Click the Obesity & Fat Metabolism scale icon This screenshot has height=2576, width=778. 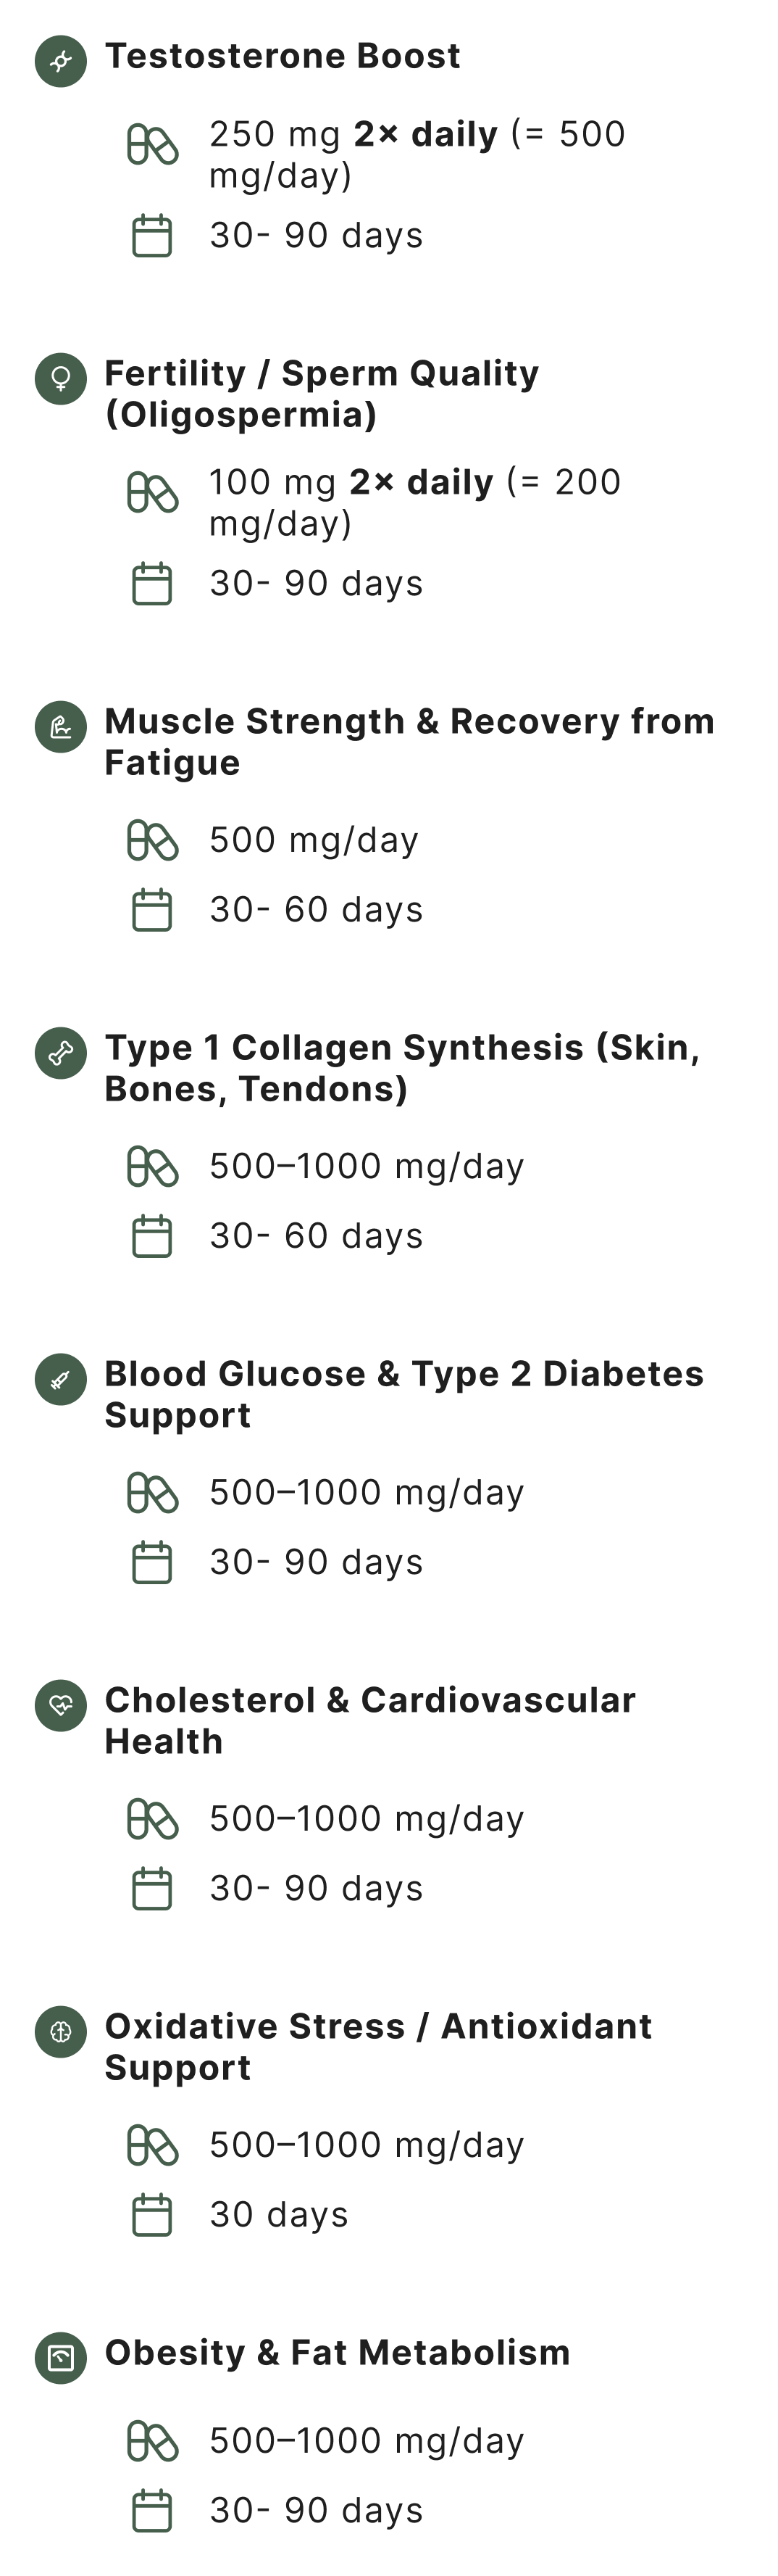[61, 2357]
